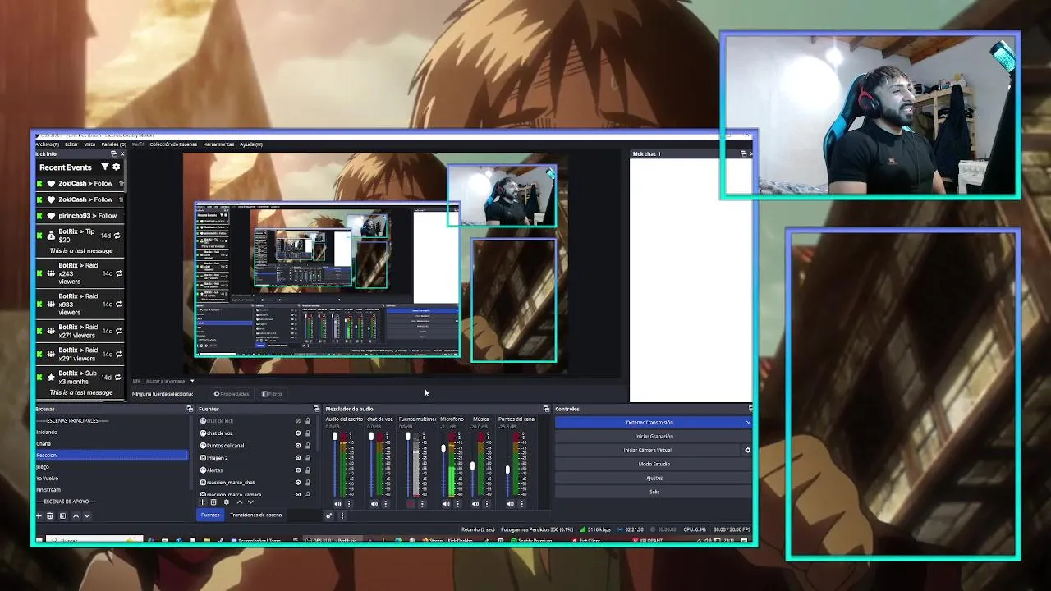
Task: Adjust the Puntos del canal volume fader
Action: click(x=507, y=470)
